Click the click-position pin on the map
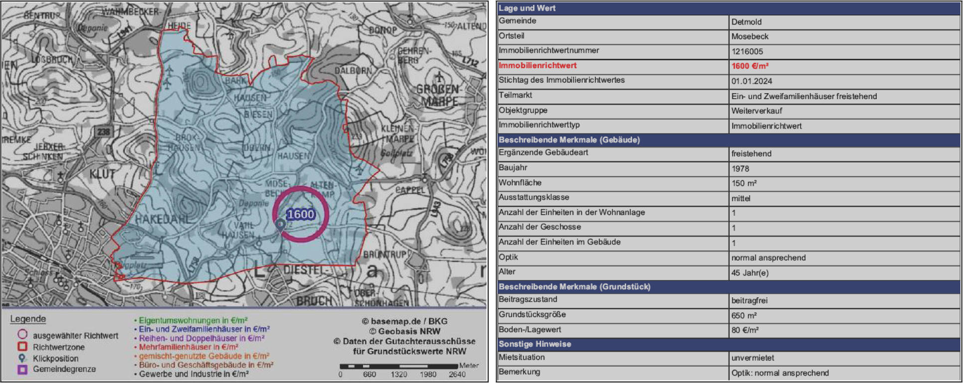Image resolution: width=963 pixels, height=383 pixels. (280, 225)
